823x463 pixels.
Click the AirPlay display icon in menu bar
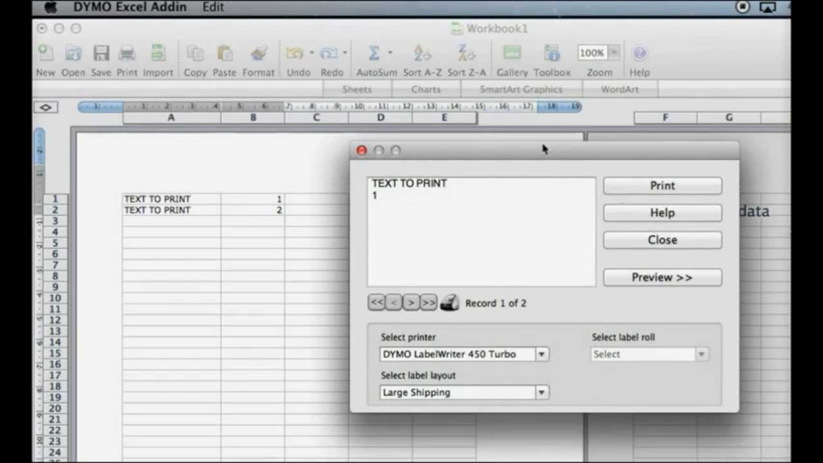click(x=767, y=7)
